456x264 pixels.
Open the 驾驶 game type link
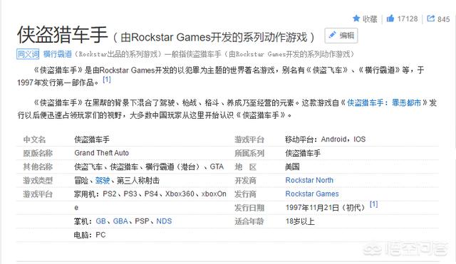click(x=103, y=180)
